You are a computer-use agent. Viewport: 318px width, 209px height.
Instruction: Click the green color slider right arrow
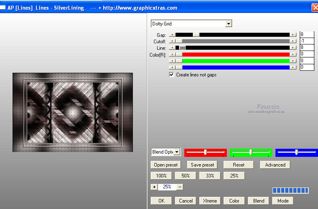[293, 61]
